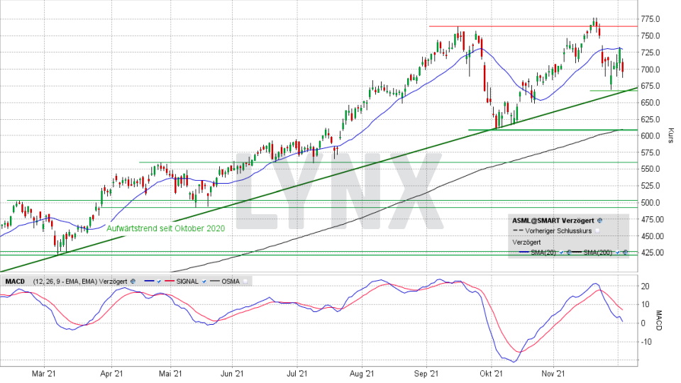The image size is (681, 383).
Task: Click the SMA(20) settings globe icon
Action: (569, 252)
